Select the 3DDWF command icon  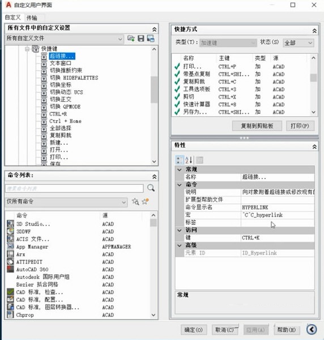pos(10,231)
